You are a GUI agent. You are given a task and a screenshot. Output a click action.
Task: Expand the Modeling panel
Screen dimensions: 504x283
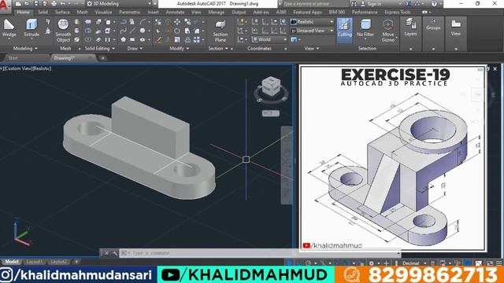(25, 49)
